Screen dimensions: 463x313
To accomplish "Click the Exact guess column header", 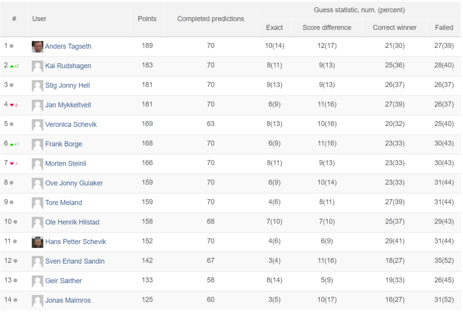I will point(274,28).
